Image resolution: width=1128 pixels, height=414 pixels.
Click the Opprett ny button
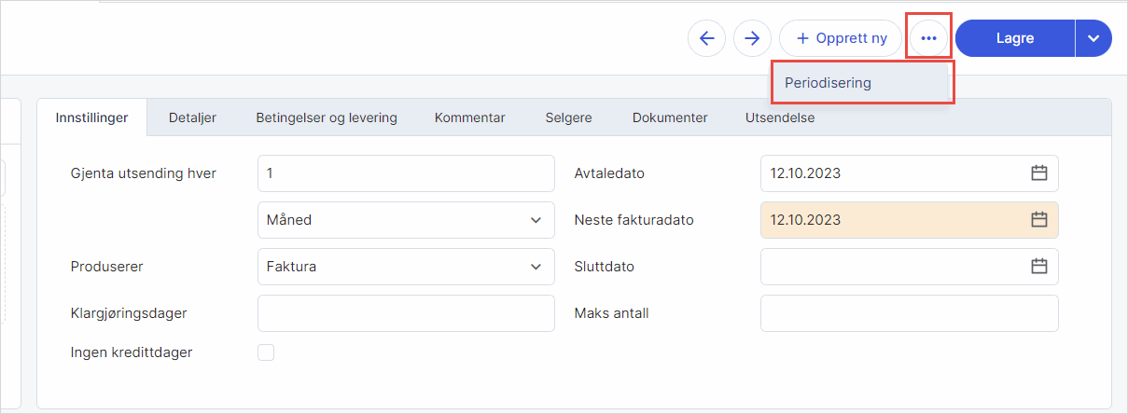[840, 38]
